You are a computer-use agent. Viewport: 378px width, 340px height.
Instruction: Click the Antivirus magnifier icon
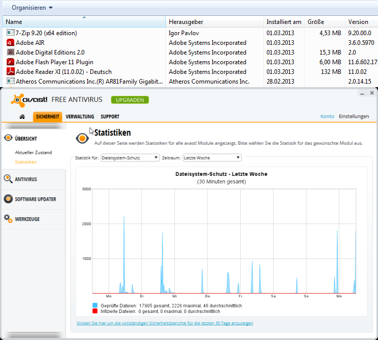[x=8, y=179]
